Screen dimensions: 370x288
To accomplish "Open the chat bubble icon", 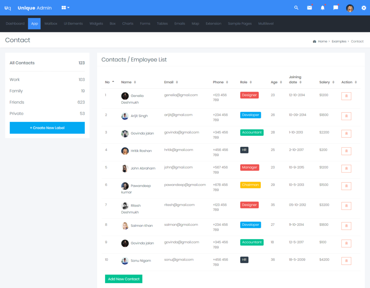I will [335, 8].
